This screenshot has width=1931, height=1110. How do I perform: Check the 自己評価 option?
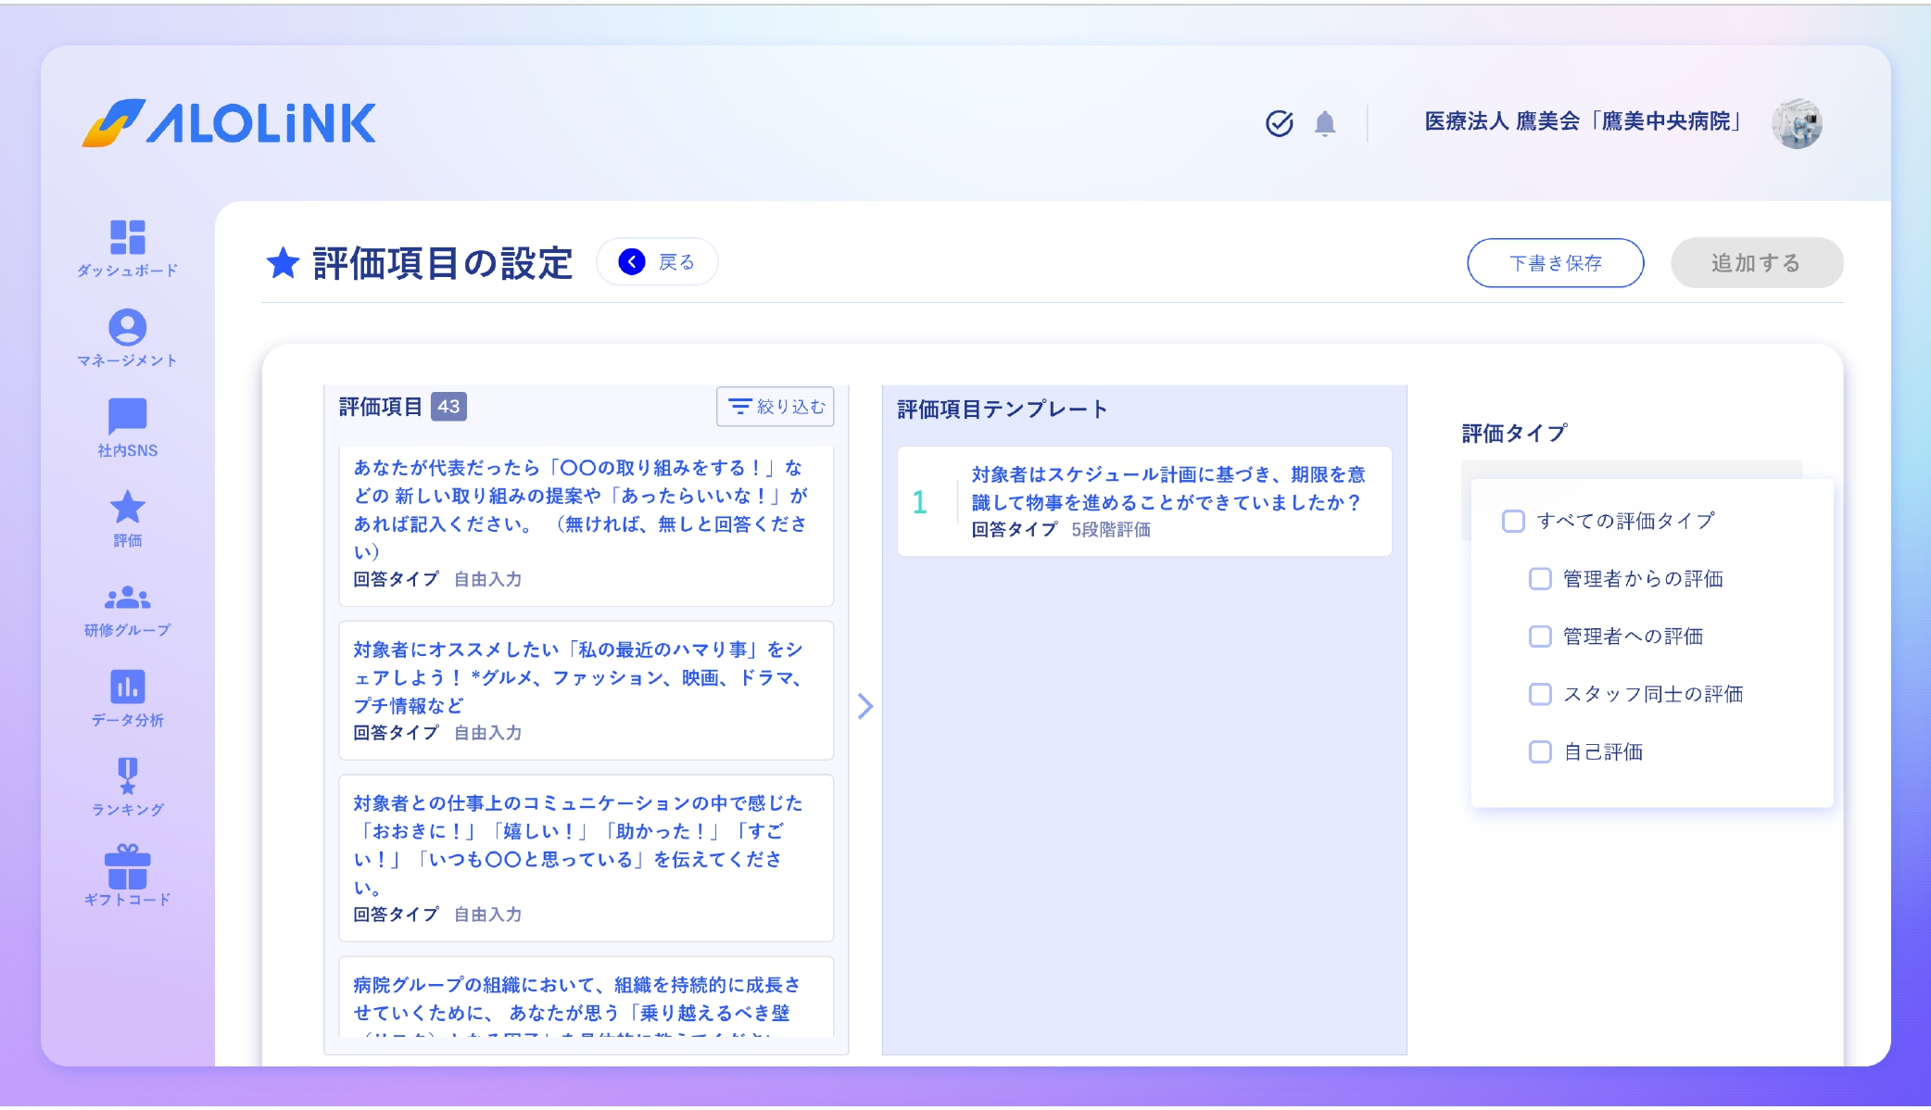pyautogui.click(x=1540, y=752)
